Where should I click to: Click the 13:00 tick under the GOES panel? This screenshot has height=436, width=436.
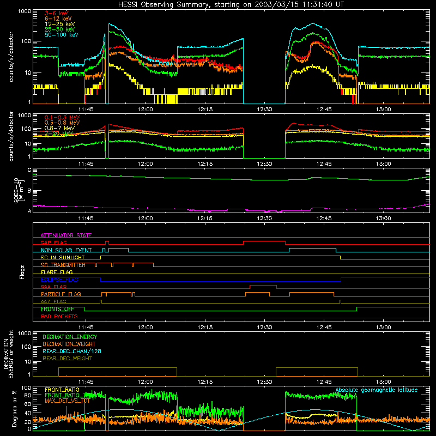[x=383, y=219]
